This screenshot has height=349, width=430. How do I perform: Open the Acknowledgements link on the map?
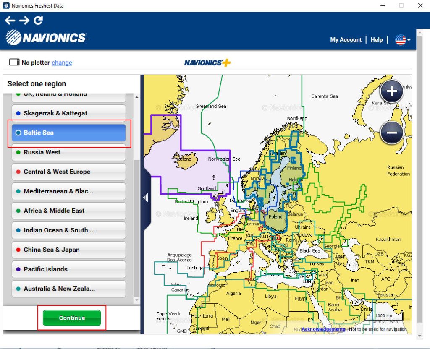coord(323,329)
